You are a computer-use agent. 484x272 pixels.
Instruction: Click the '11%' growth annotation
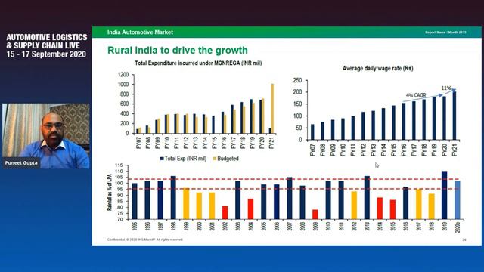click(x=445, y=88)
